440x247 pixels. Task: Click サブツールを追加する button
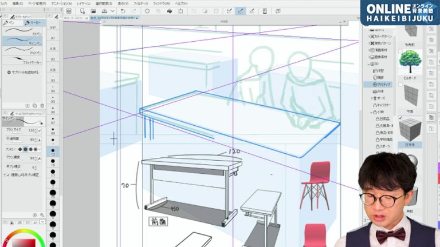pos(23,72)
